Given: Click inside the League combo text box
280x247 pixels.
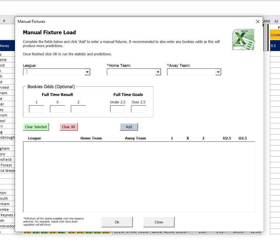Looking at the screenshot, I should (x=52, y=72).
